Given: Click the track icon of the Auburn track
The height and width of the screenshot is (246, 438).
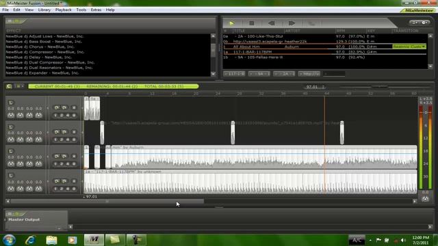Looking at the screenshot, I should [11, 151].
